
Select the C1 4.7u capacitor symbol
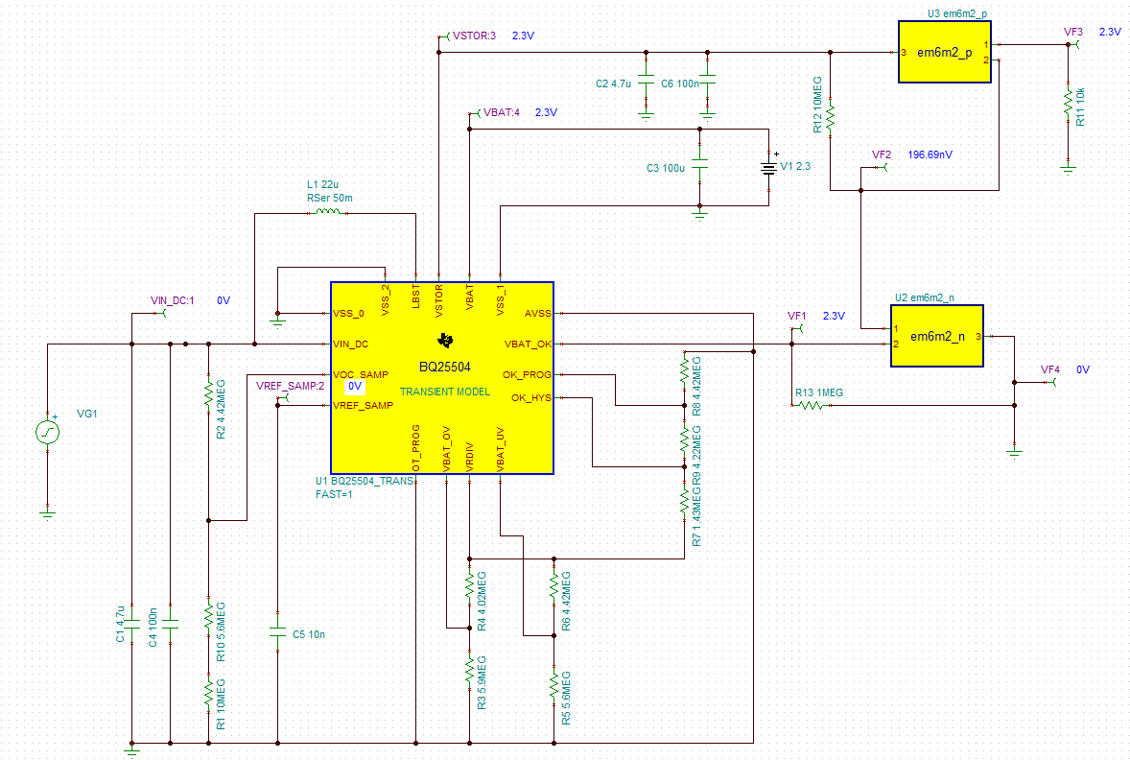coord(131,624)
